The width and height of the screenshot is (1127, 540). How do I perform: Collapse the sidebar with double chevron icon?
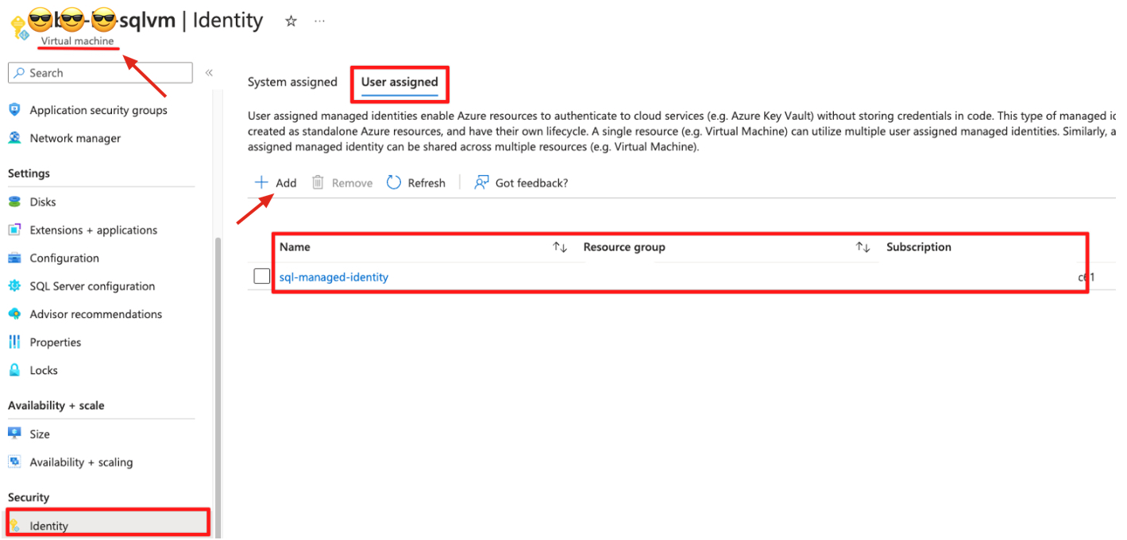click(x=209, y=73)
